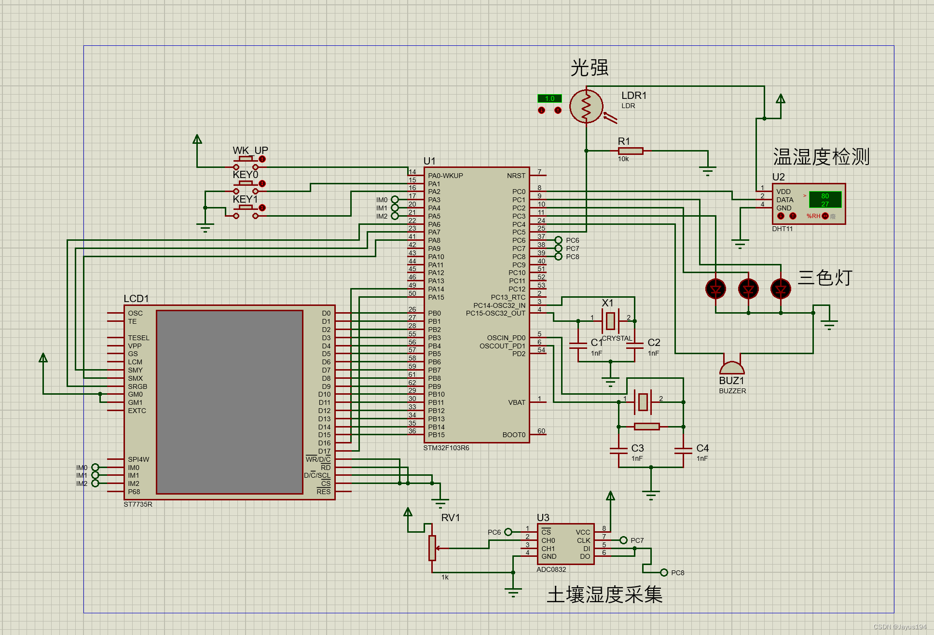The width and height of the screenshot is (934, 635).
Task: Click the DHT11 %RH mode switch button
Action: pyautogui.click(x=825, y=216)
